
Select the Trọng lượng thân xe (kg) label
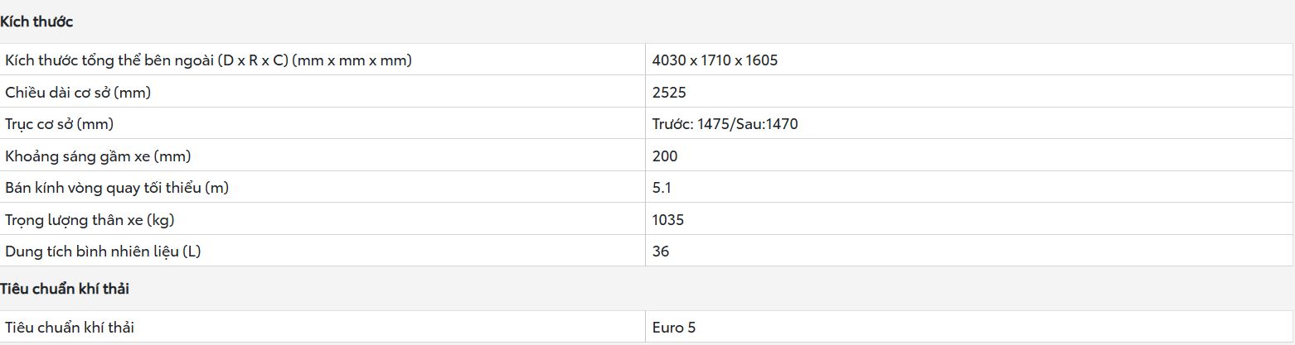pos(90,220)
